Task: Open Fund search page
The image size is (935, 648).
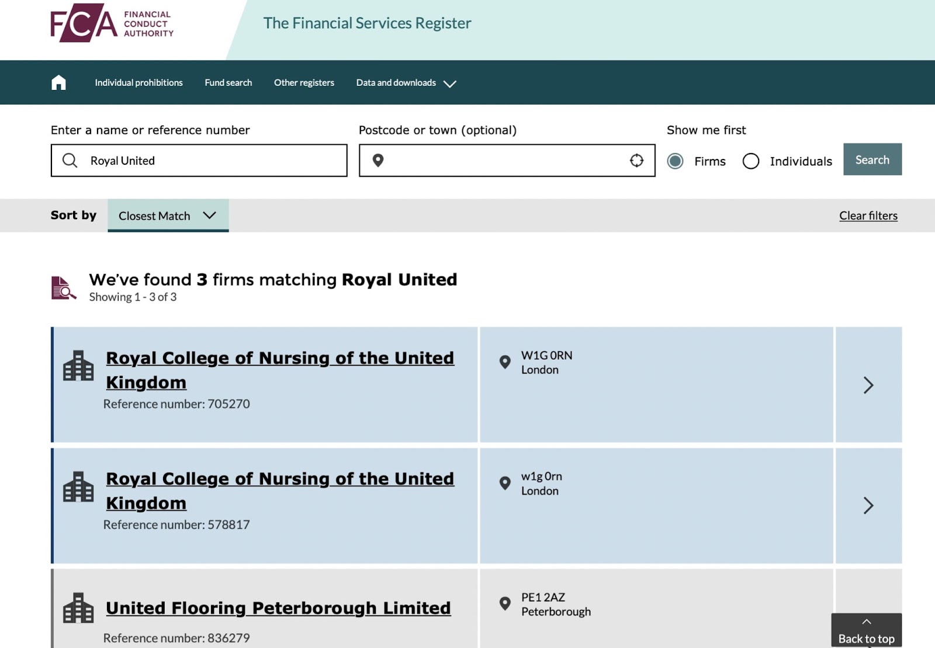Action: click(228, 83)
